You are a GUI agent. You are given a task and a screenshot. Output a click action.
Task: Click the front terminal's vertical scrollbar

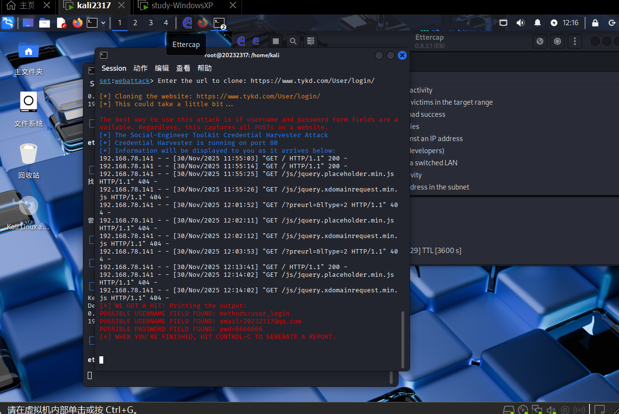(x=403, y=339)
